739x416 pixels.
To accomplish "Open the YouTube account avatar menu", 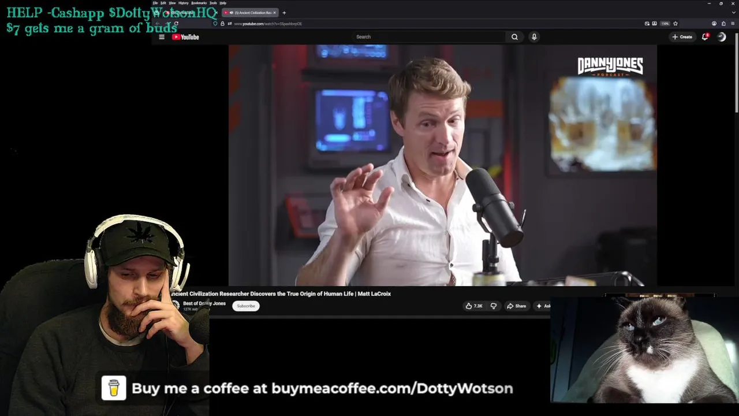I will [722, 37].
